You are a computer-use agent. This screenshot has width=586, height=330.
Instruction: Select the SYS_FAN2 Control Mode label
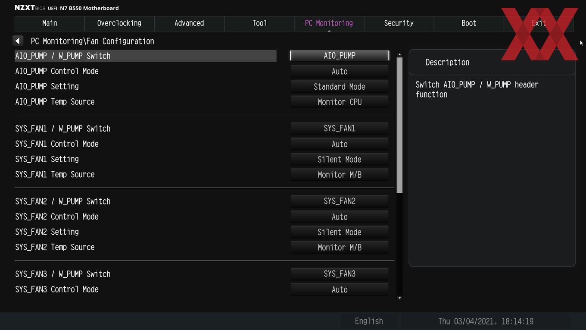click(57, 217)
